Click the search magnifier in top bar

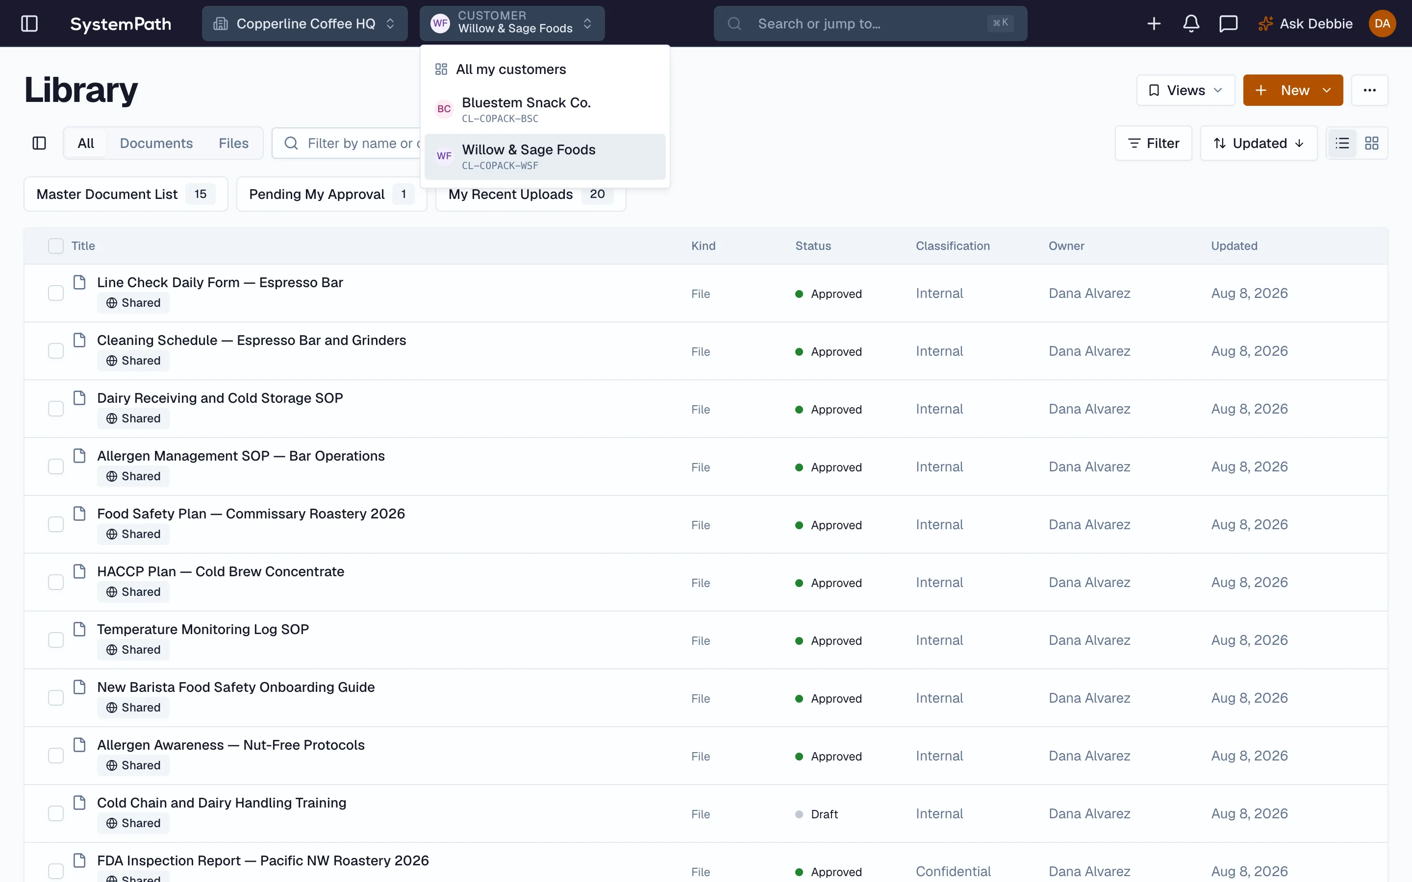pos(734,24)
